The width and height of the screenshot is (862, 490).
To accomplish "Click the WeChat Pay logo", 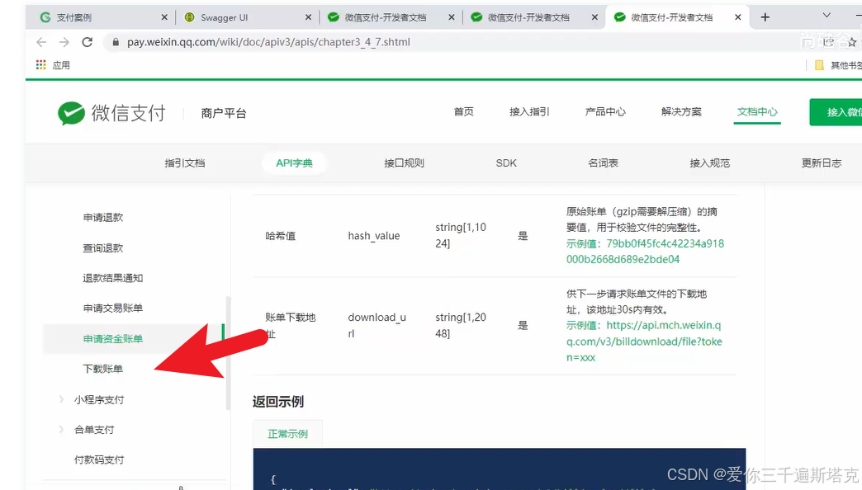I will tap(111, 113).
